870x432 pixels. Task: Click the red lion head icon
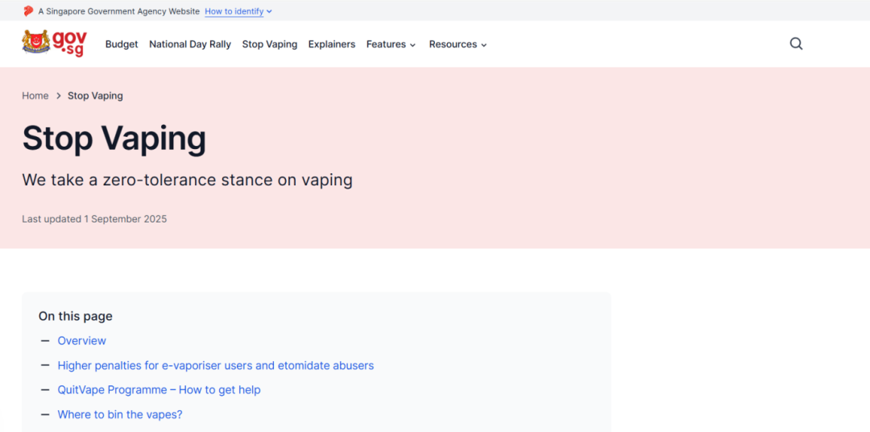click(28, 11)
